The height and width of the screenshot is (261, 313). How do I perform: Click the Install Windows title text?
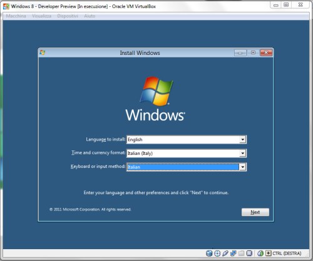tap(140, 53)
